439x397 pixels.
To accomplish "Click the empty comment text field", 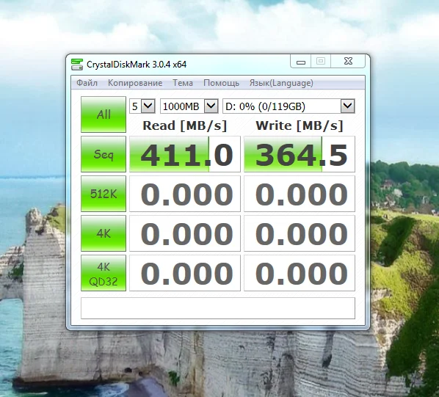I will 218,308.
